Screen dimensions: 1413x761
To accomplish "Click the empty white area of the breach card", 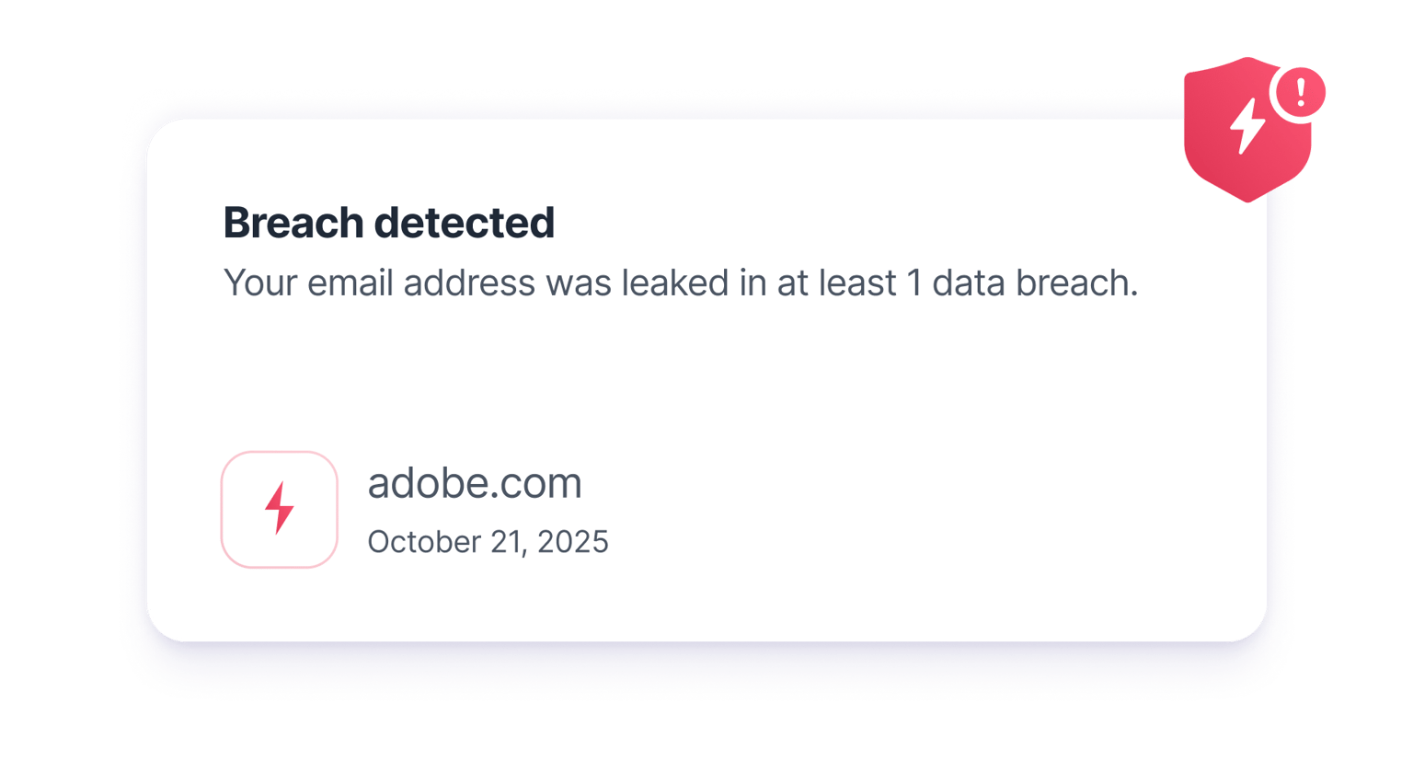I will [874, 460].
